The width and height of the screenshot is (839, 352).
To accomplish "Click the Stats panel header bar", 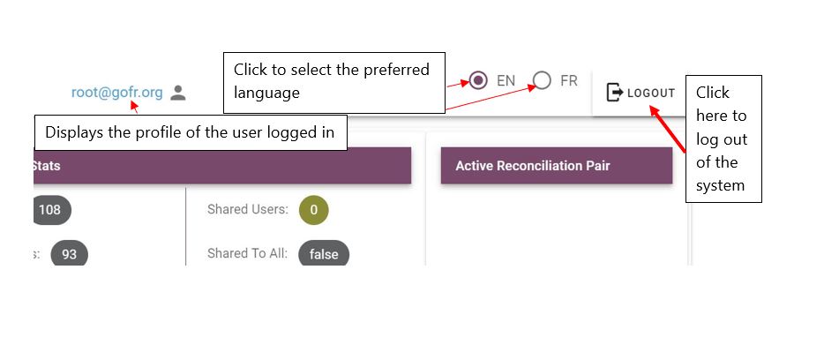I will (222, 166).
